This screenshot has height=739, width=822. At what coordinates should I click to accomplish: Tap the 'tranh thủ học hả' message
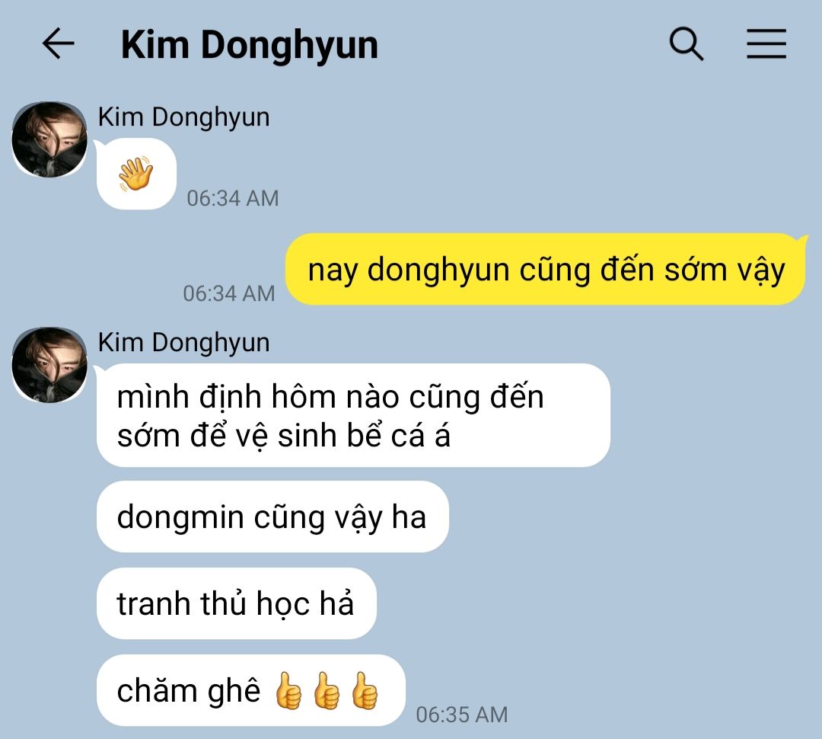coord(237,603)
